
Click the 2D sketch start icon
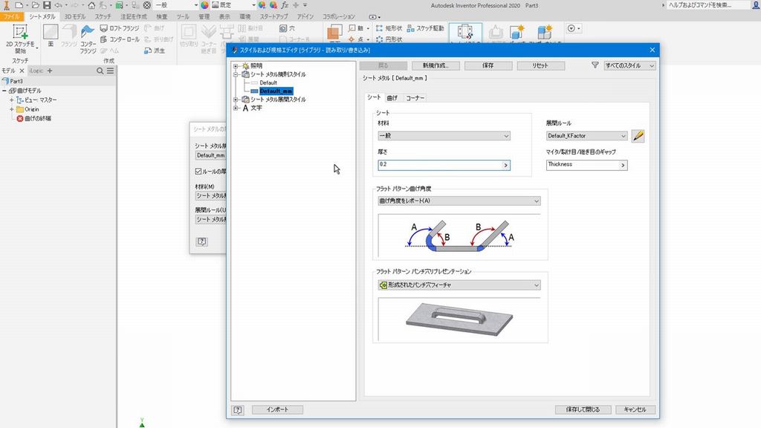pos(20,33)
